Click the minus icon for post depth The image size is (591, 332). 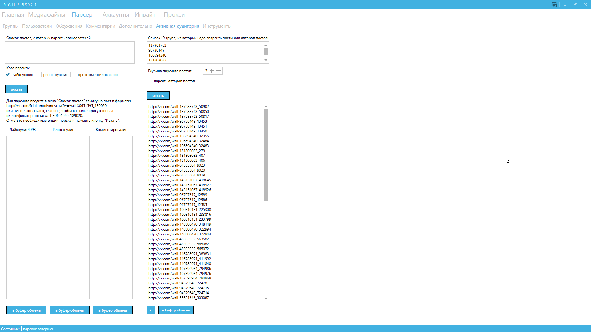219,71
